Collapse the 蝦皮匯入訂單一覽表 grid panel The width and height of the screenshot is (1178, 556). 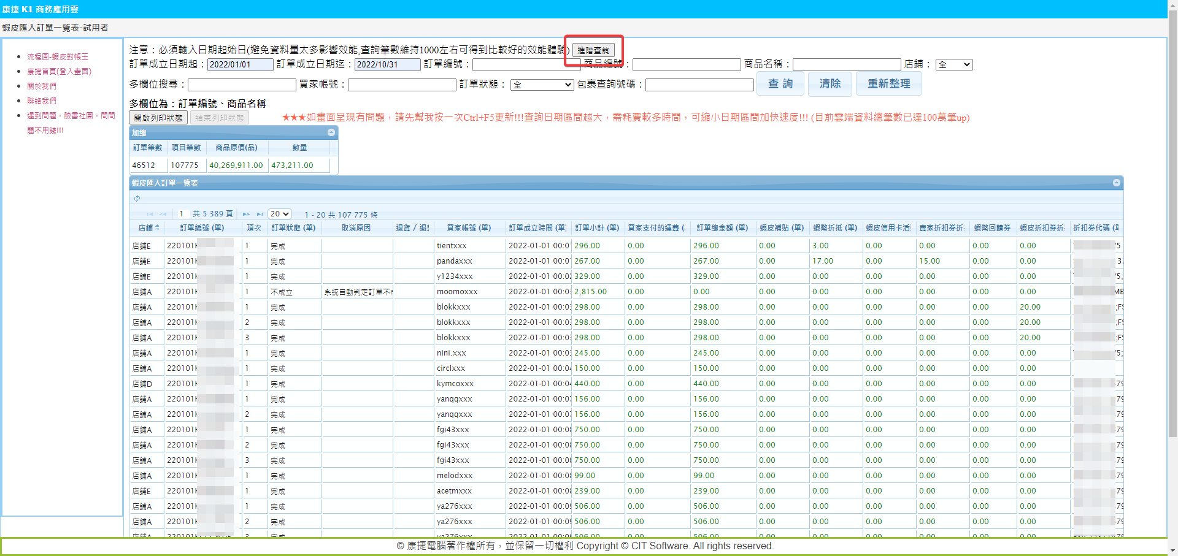[x=1117, y=183]
